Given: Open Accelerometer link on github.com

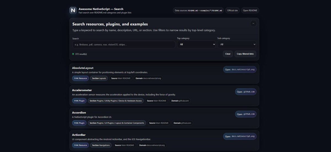Looking at the screenshot, I should click(x=246, y=92).
